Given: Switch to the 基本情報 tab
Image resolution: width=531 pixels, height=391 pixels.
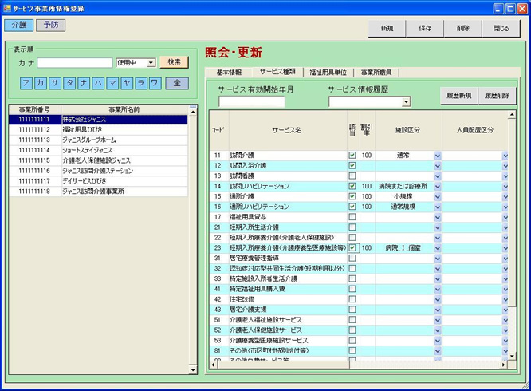Looking at the screenshot, I should 229,73.
